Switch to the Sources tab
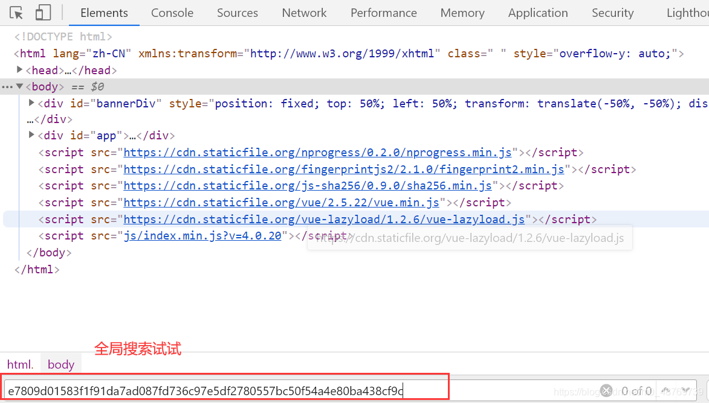Image resolution: width=709 pixels, height=403 pixels. pyautogui.click(x=238, y=13)
